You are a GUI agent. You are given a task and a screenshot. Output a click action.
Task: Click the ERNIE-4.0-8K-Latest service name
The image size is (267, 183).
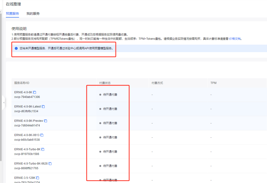click(28, 106)
